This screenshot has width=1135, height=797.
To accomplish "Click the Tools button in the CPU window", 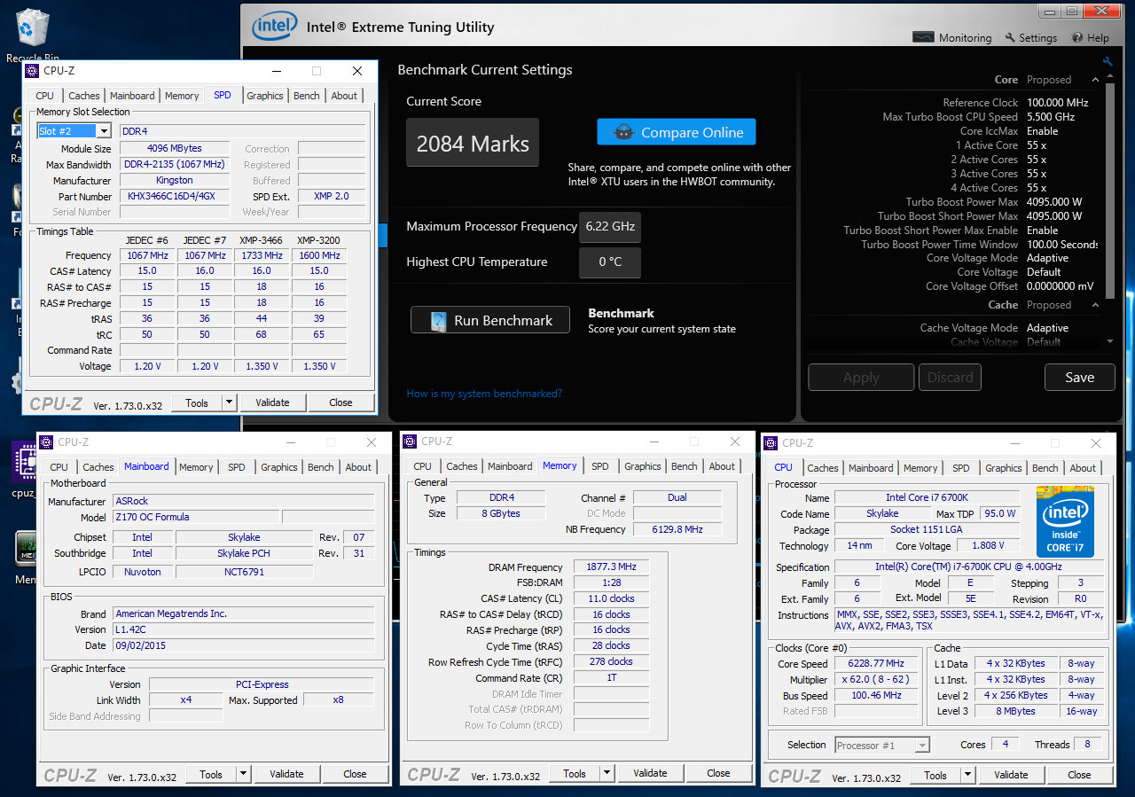I will click(935, 775).
